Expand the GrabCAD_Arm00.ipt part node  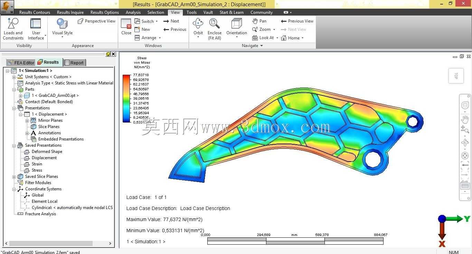[20, 96]
